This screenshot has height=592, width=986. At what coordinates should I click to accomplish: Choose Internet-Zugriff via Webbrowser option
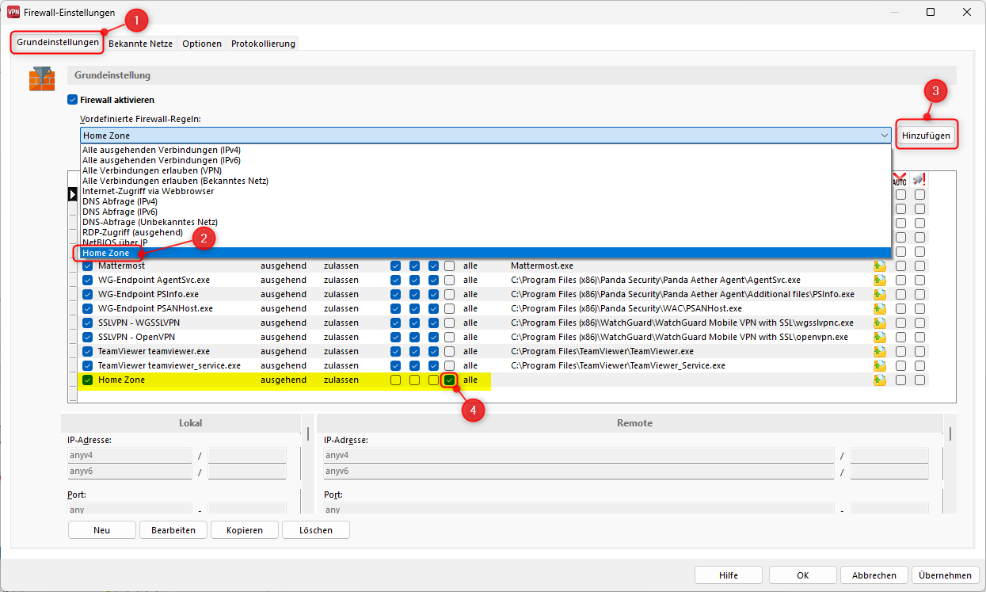click(x=149, y=191)
